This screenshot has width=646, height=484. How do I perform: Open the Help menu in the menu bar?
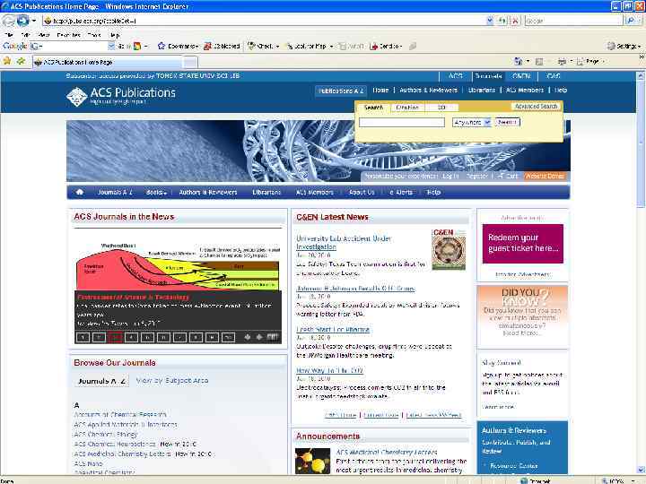(x=115, y=35)
